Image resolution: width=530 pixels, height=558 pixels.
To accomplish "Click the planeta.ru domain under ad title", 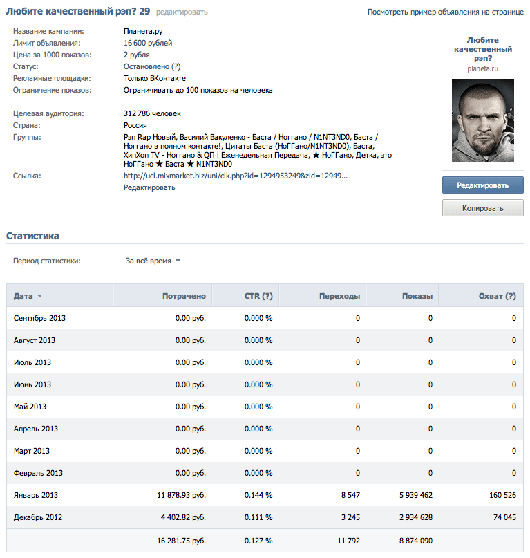I will pos(483,68).
